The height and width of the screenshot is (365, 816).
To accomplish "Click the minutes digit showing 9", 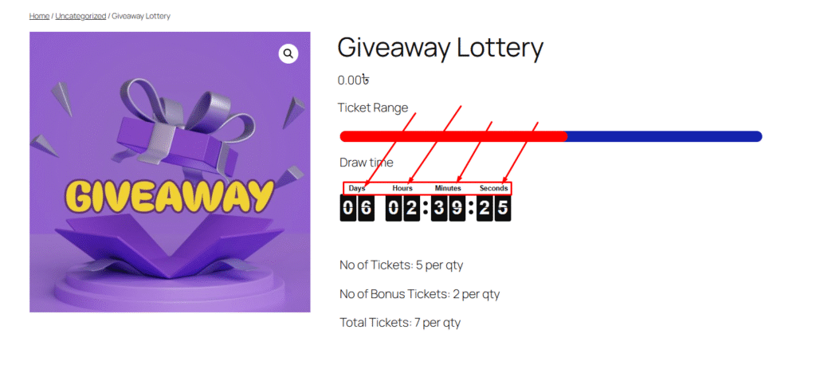I will click(457, 209).
